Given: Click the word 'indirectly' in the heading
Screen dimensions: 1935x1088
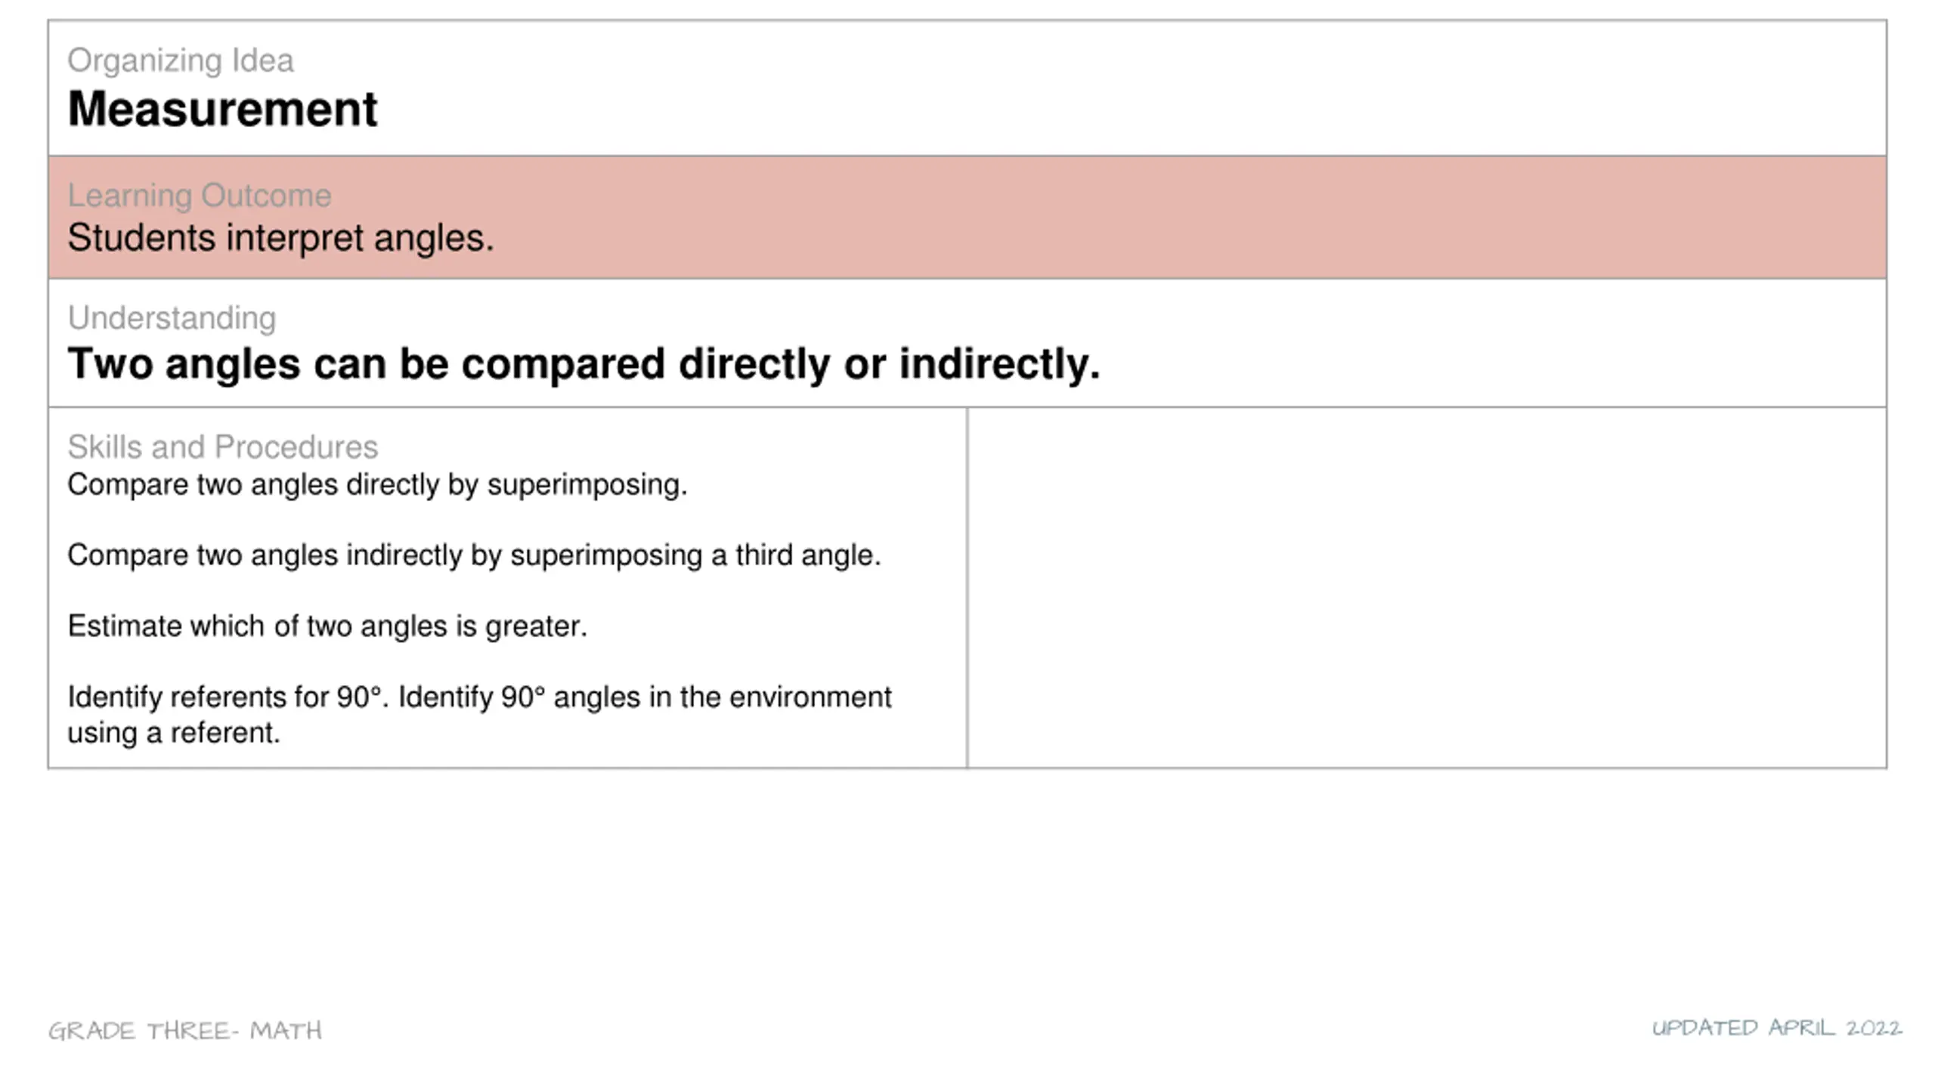Looking at the screenshot, I should click(x=999, y=364).
